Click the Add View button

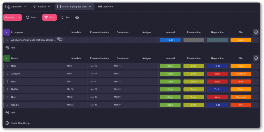click(106, 6)
